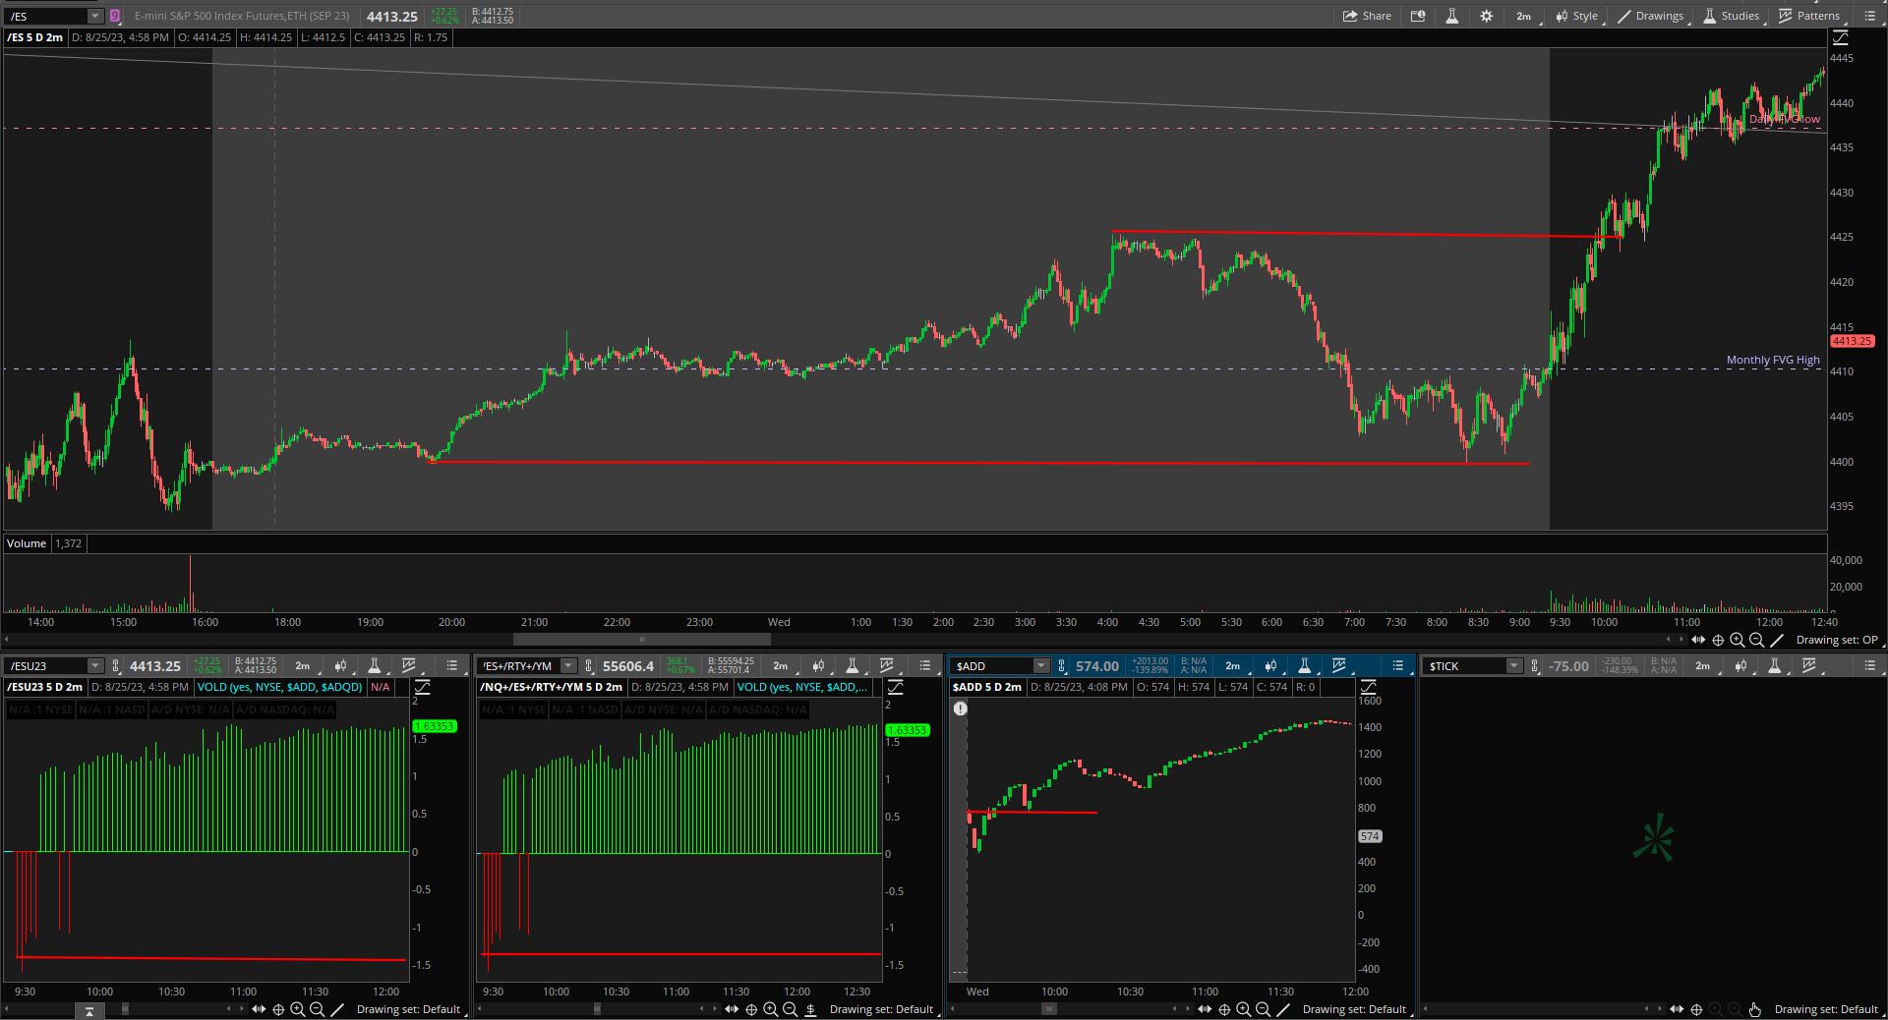Toggle the price scale icon atop main chart axis
This screenshot has width=1888, height=1020.
click(1840, 37)
